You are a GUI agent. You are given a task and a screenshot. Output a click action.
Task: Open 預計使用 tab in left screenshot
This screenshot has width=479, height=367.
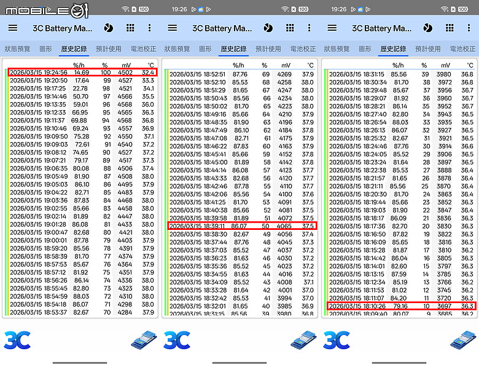109,49
